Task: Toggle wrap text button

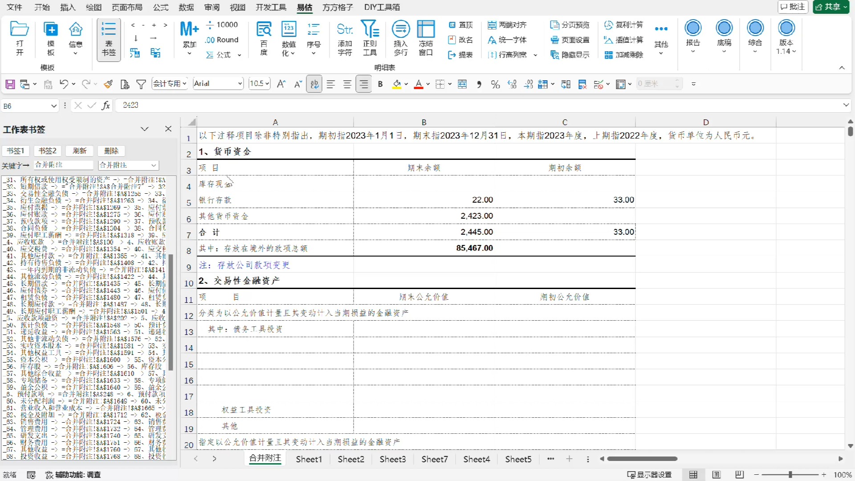Action: (314, 84)
